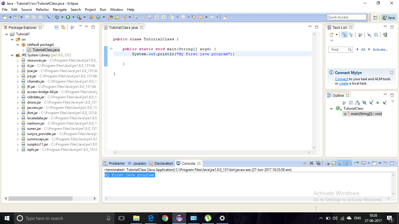Viewport: 399px width, 224px height.
Task: Click the Find field in Task List
Action: (x=341, y=50)
